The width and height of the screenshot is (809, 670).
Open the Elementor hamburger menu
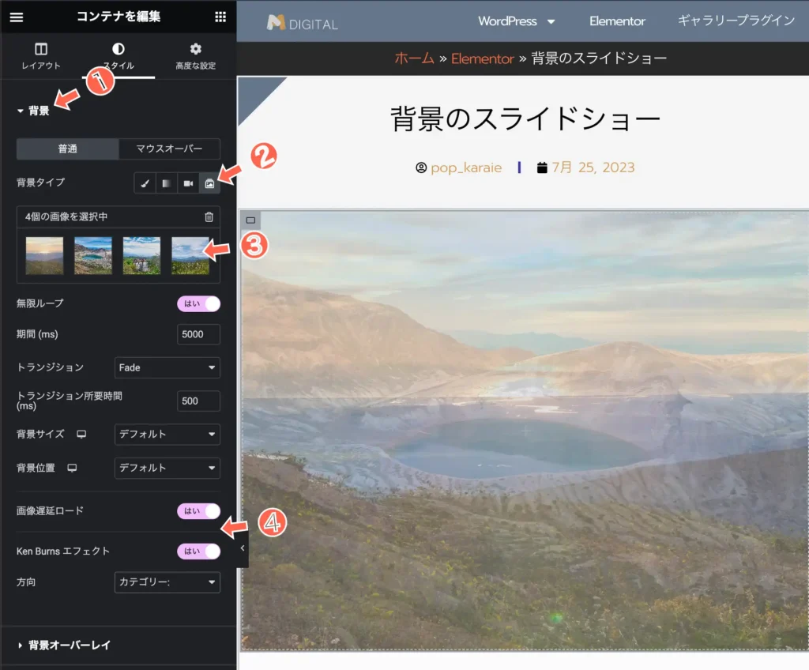(x=16, y=17)
